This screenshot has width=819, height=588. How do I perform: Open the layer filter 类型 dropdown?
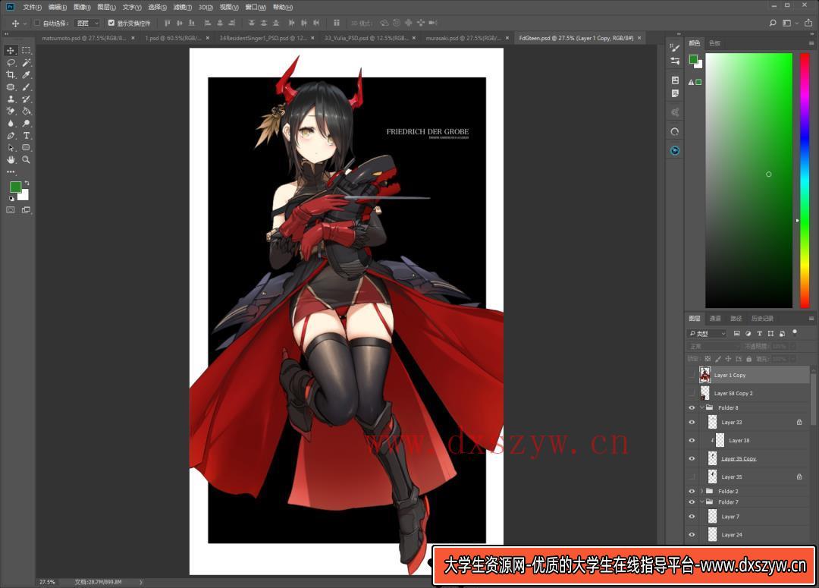[x=708, y=334]
